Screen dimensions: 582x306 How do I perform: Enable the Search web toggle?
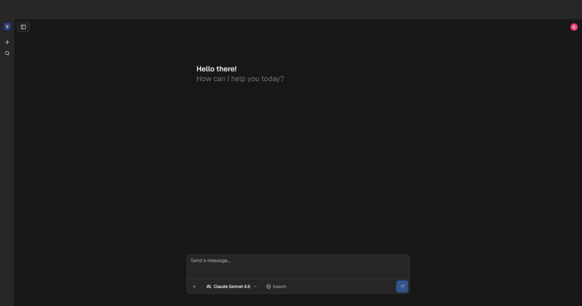point(276,287)
